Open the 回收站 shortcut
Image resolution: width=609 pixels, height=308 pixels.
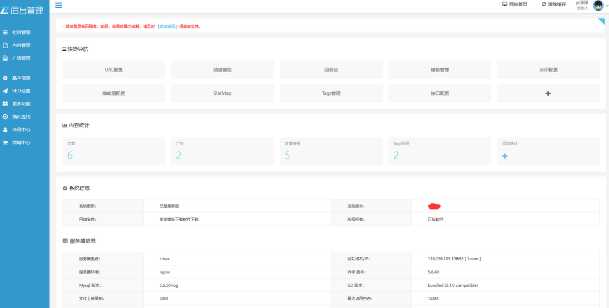point(331,70)
